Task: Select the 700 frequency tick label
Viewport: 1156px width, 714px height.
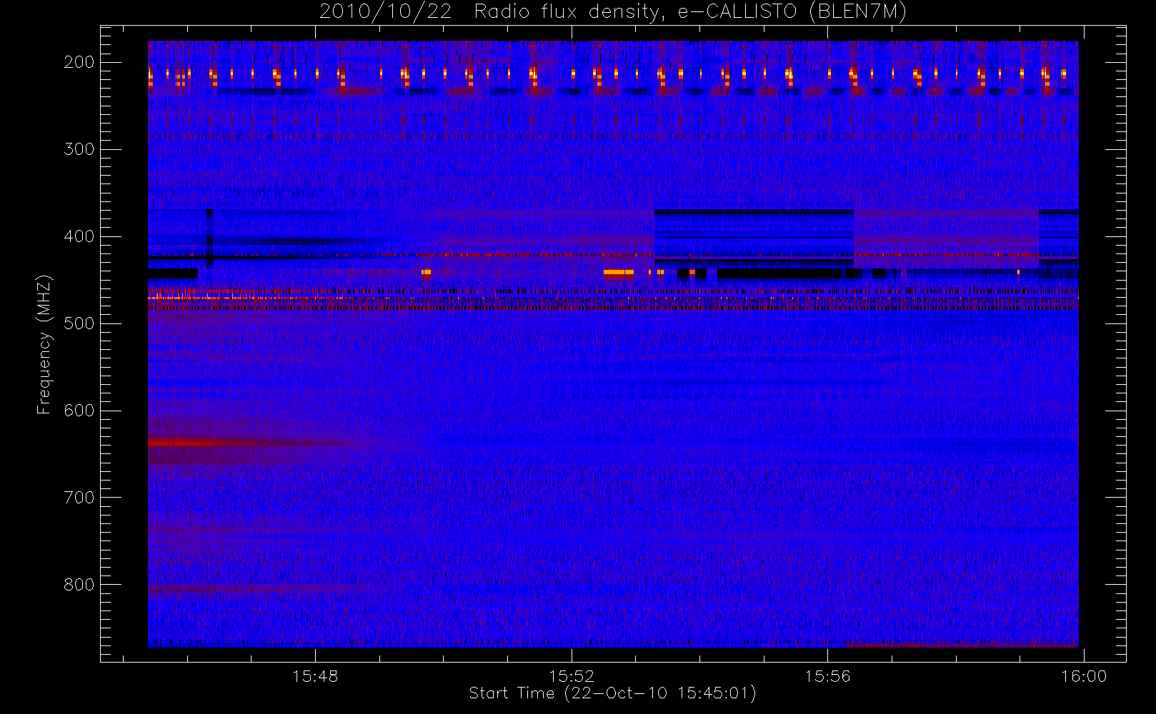Action: click(79, 498)
